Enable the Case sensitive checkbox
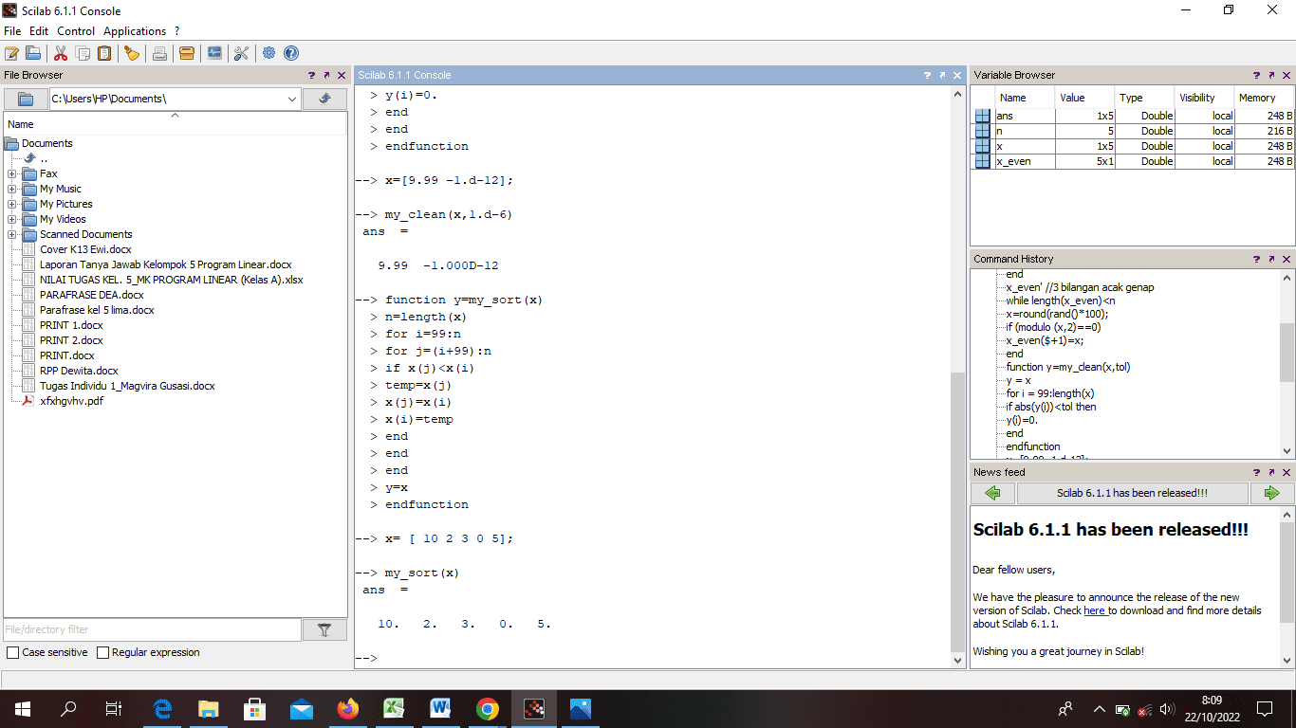The image size is (1296, 728). 12,653
